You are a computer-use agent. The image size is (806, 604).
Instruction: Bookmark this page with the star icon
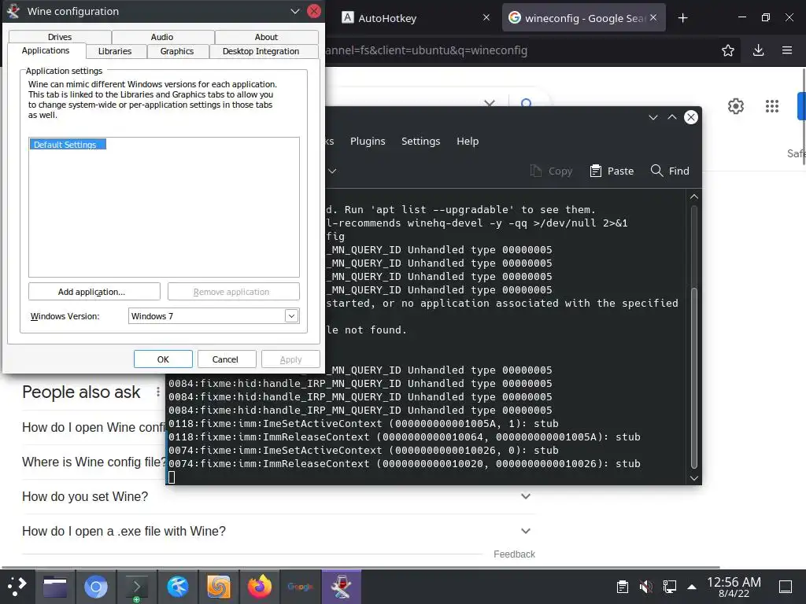[728, 50]
